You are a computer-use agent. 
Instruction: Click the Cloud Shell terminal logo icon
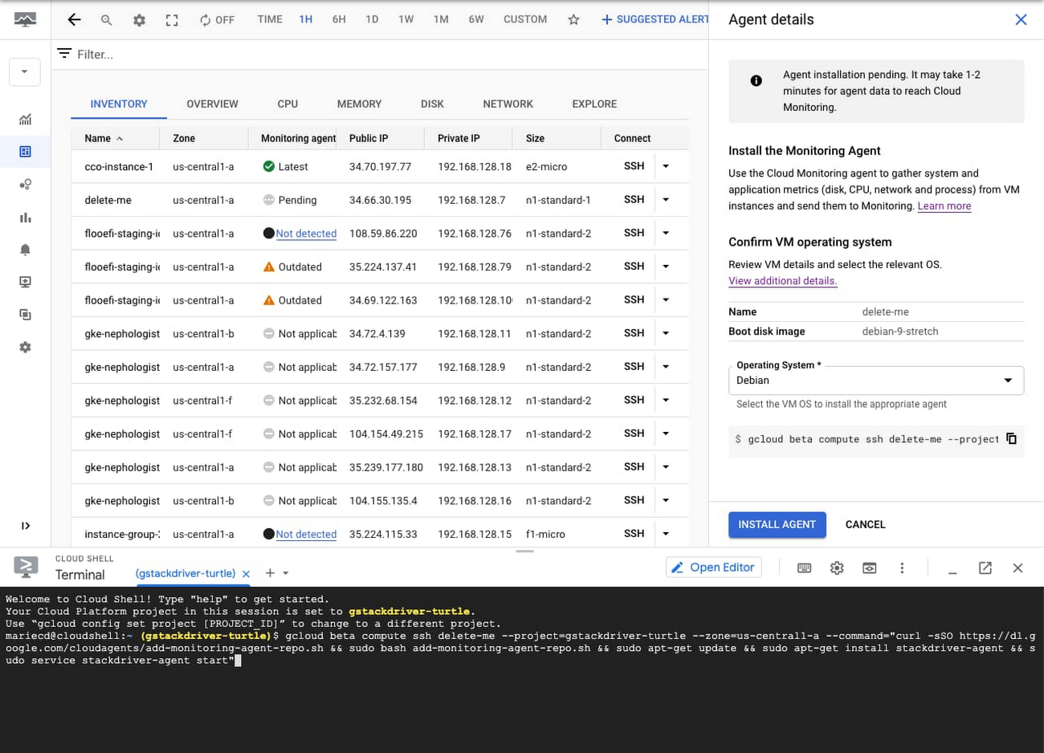(x=26, y=567)
